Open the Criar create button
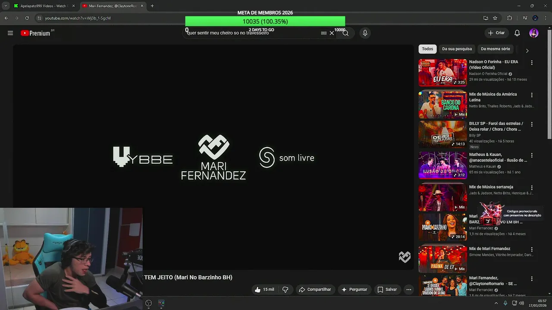The image size is (552, 310). pos(496,33)
